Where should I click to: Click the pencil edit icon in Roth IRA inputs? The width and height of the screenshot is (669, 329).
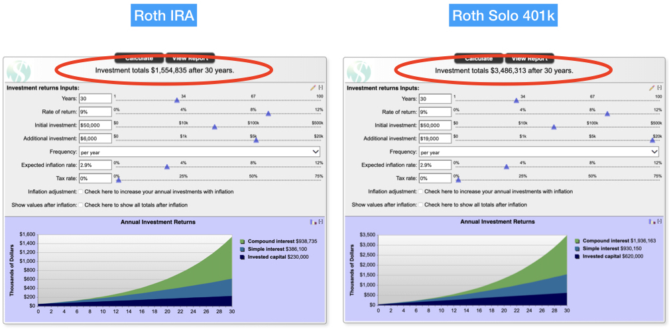coord(313,87)
